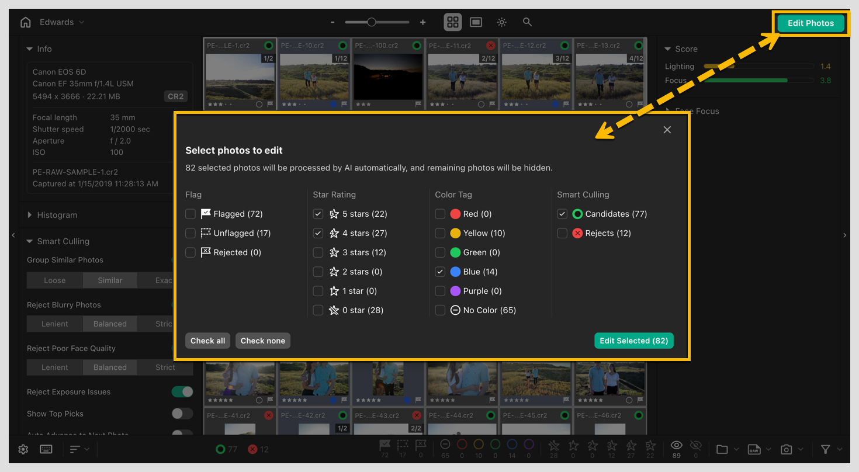Open the Edwards project dropdown
This screenshot has height=472, width=859.
[62, 22]
